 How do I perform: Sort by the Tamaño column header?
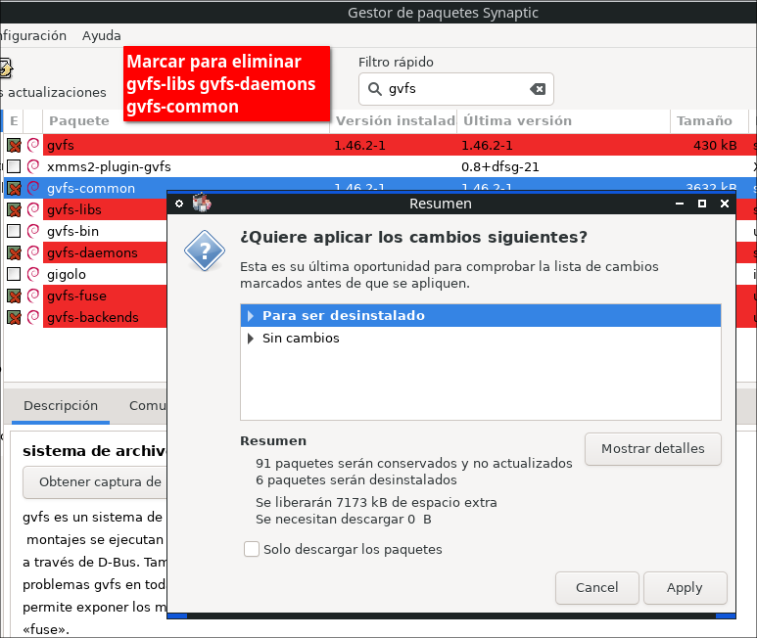[709, 121]
